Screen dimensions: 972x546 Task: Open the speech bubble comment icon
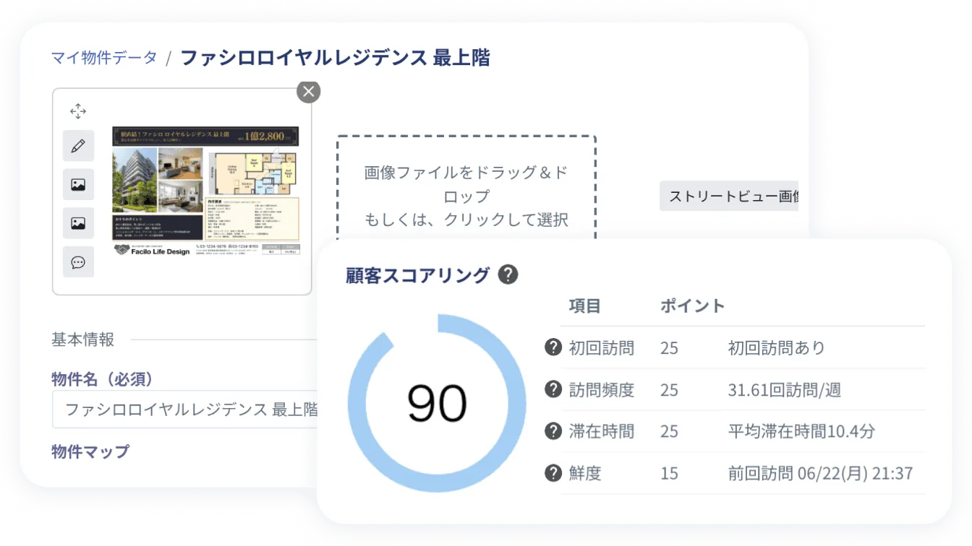78,262
